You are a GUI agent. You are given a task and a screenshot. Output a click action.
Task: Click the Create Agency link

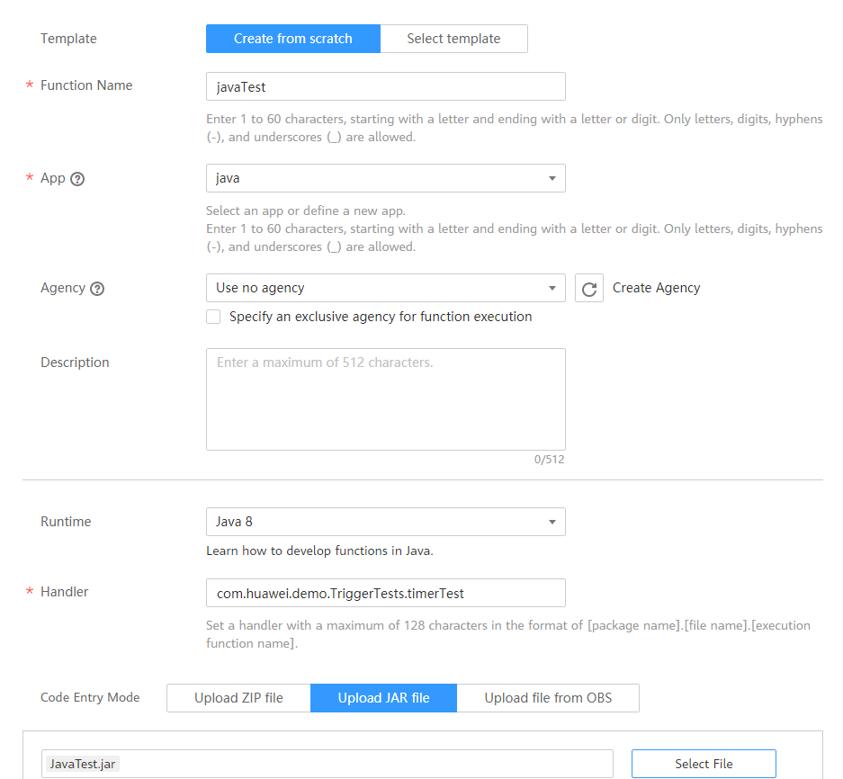point(656,288)
